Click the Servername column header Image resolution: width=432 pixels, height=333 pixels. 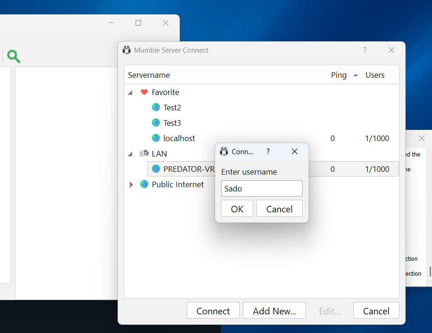coord(149,75)
